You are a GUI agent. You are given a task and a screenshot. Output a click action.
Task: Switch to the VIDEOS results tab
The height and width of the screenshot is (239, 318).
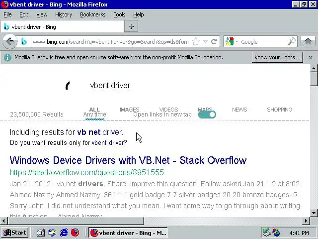168,110
